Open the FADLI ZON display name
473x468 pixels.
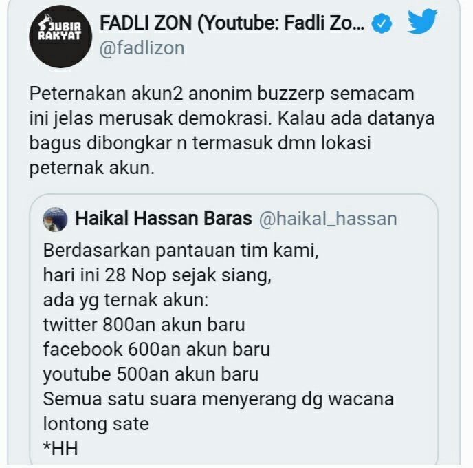click(232, 23)
